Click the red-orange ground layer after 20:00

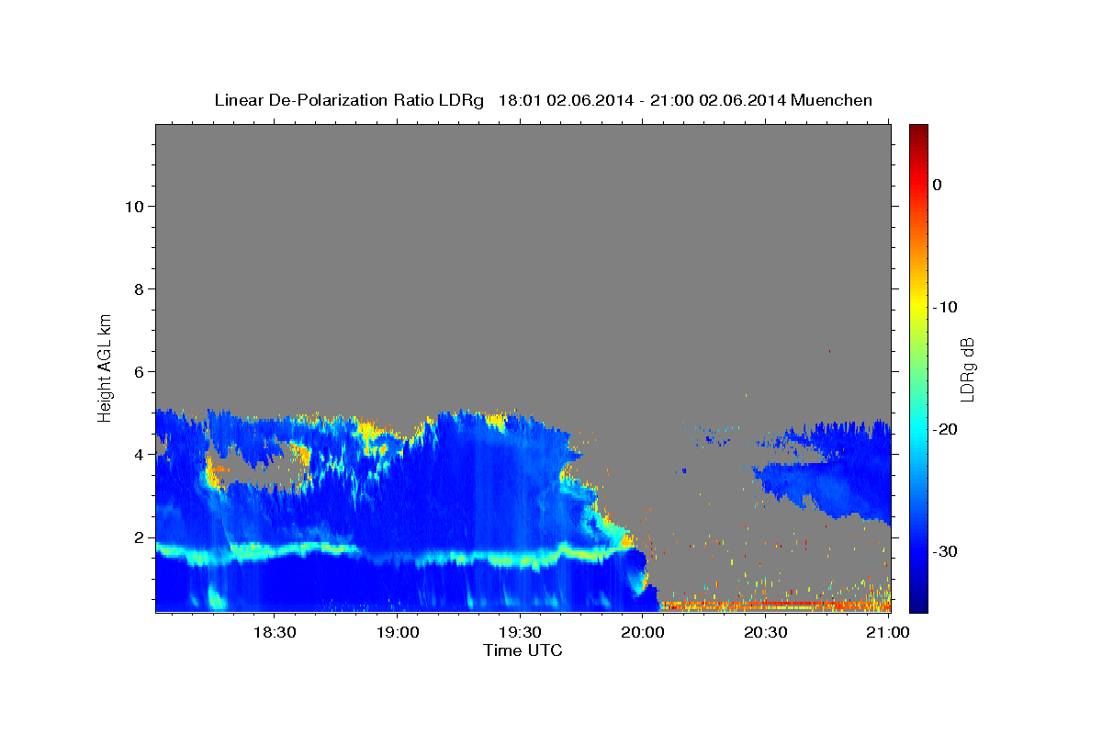pyautogui.click(x=776, y=606)
